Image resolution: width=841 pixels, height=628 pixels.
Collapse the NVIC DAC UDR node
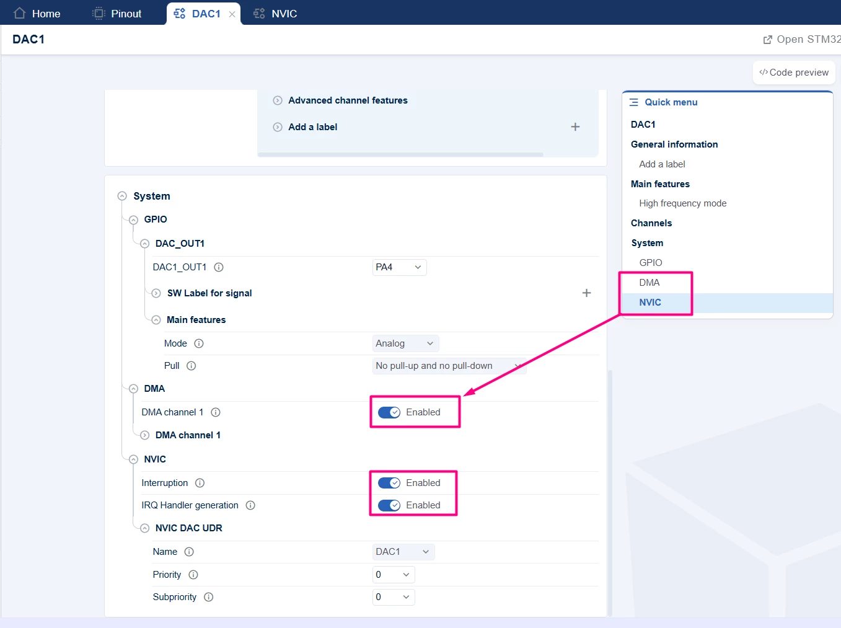(144, 528)
